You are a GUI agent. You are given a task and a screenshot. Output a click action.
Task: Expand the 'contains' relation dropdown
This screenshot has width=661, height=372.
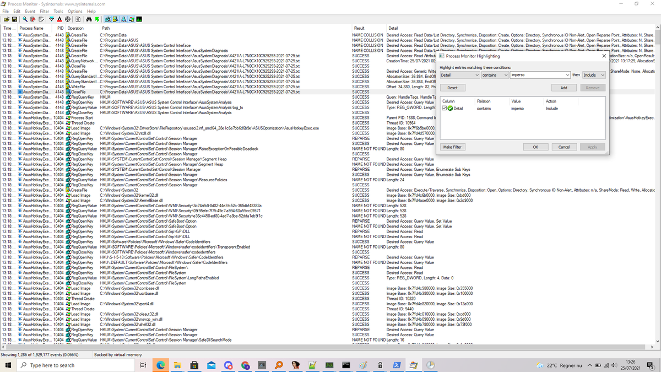click(x=506, y=75)
